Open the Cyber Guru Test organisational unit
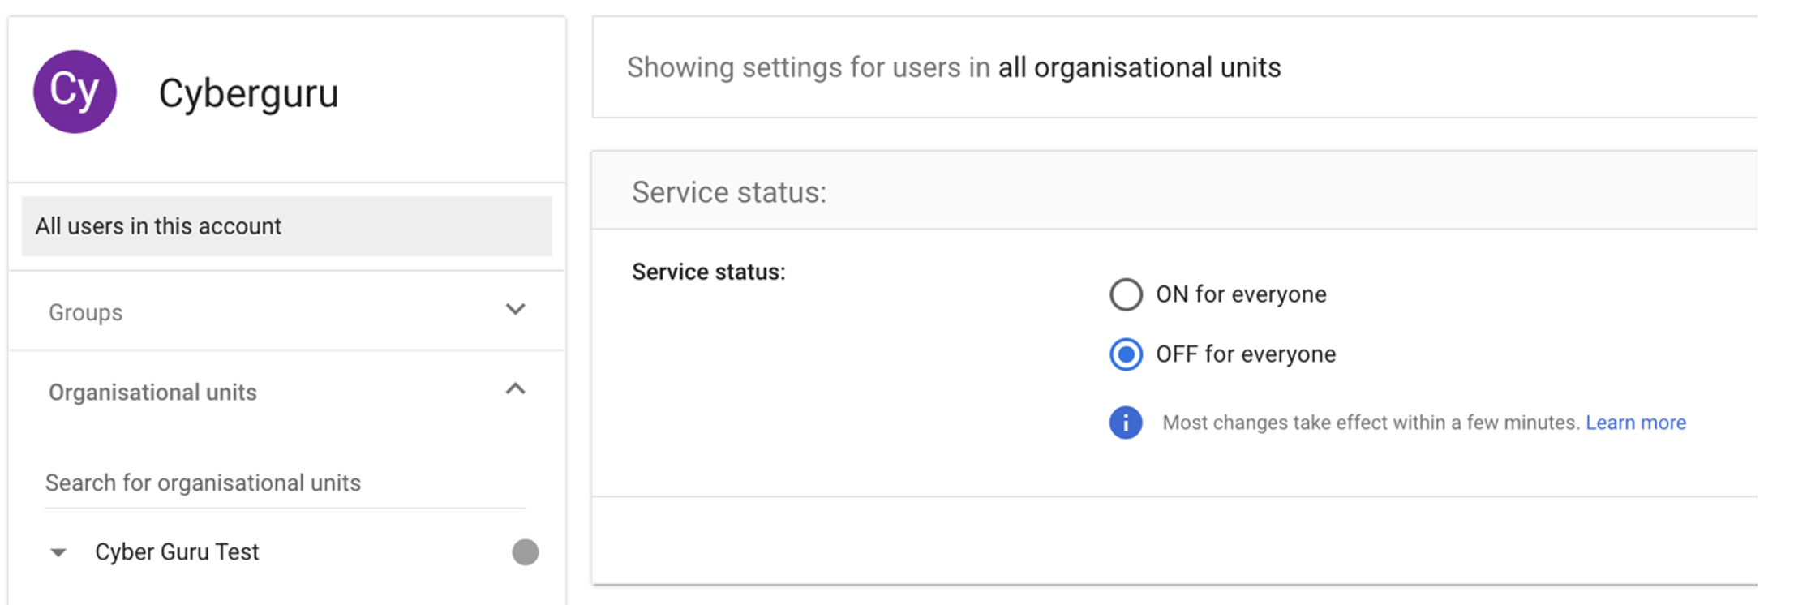This screenshot has height=605, width=1794. point(177,552)
